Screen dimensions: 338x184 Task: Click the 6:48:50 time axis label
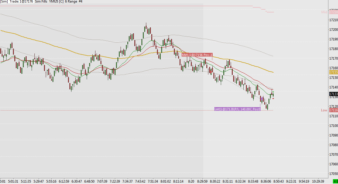tap(89, 181)
